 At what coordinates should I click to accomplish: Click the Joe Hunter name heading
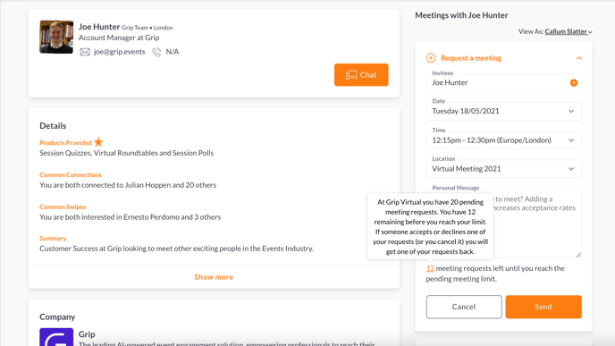pos(99,27)
